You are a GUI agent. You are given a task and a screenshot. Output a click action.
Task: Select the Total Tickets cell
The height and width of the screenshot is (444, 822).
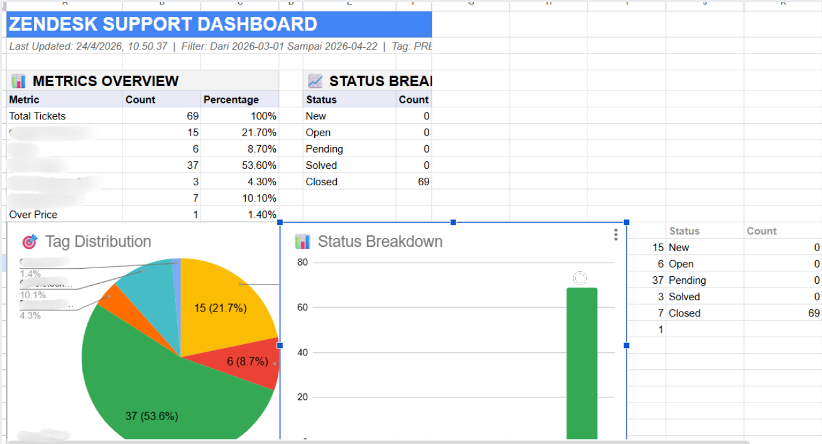coord(65,116)
